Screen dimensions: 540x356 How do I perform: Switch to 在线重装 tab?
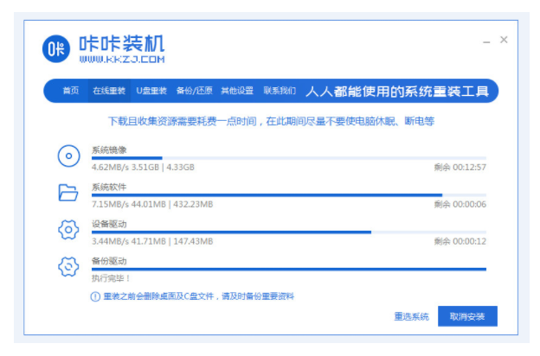(x=109, y=91)
